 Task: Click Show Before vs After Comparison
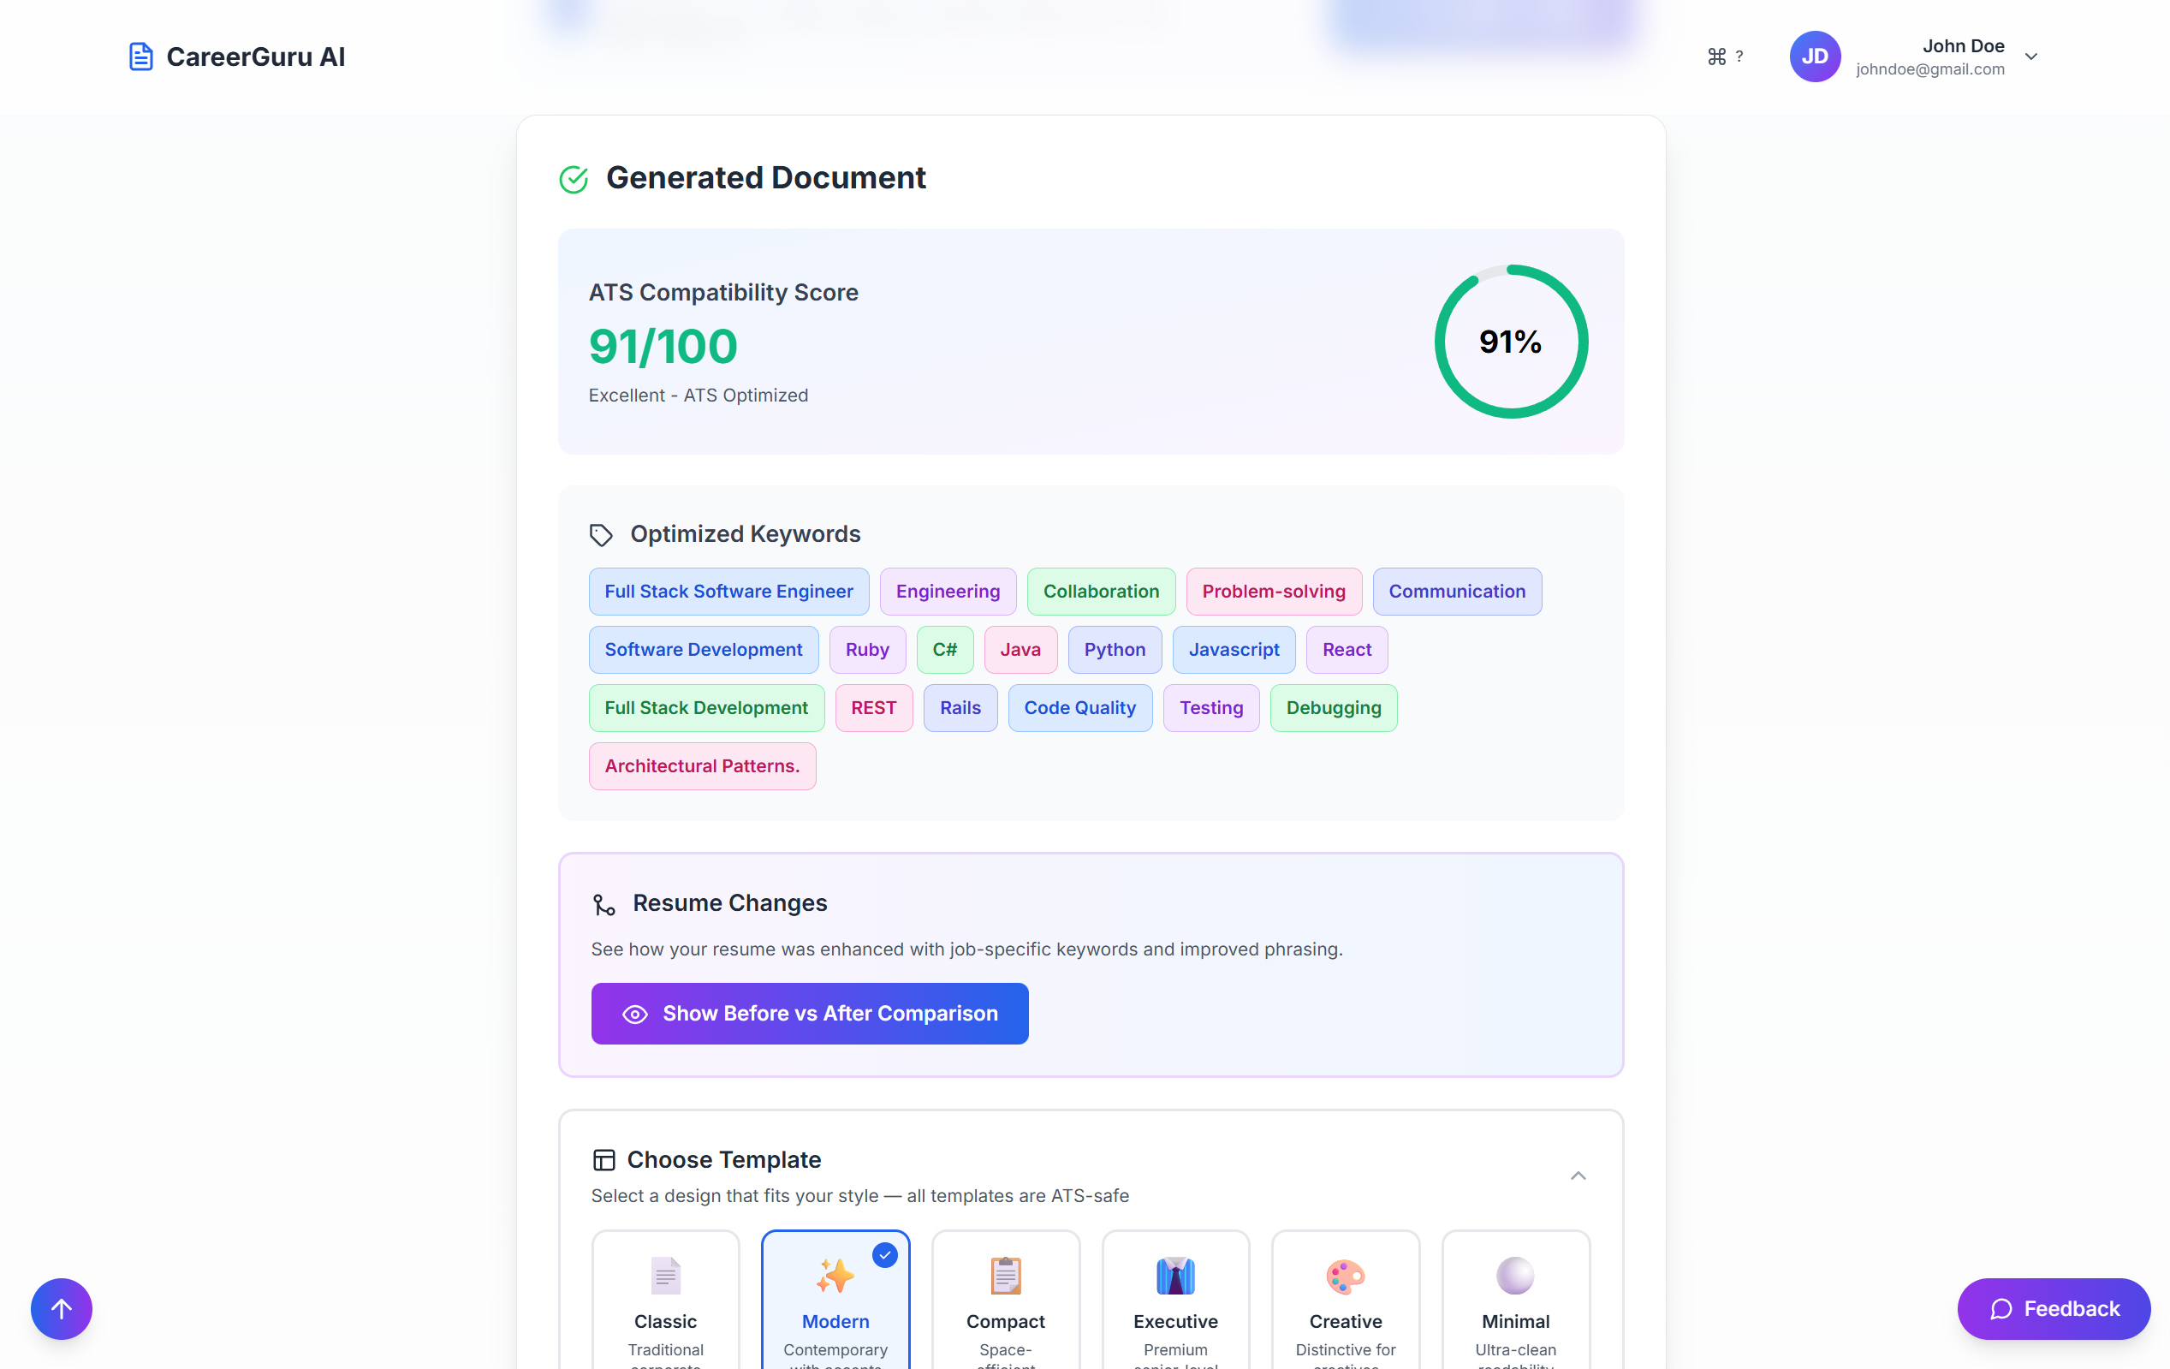[809, 1013]
